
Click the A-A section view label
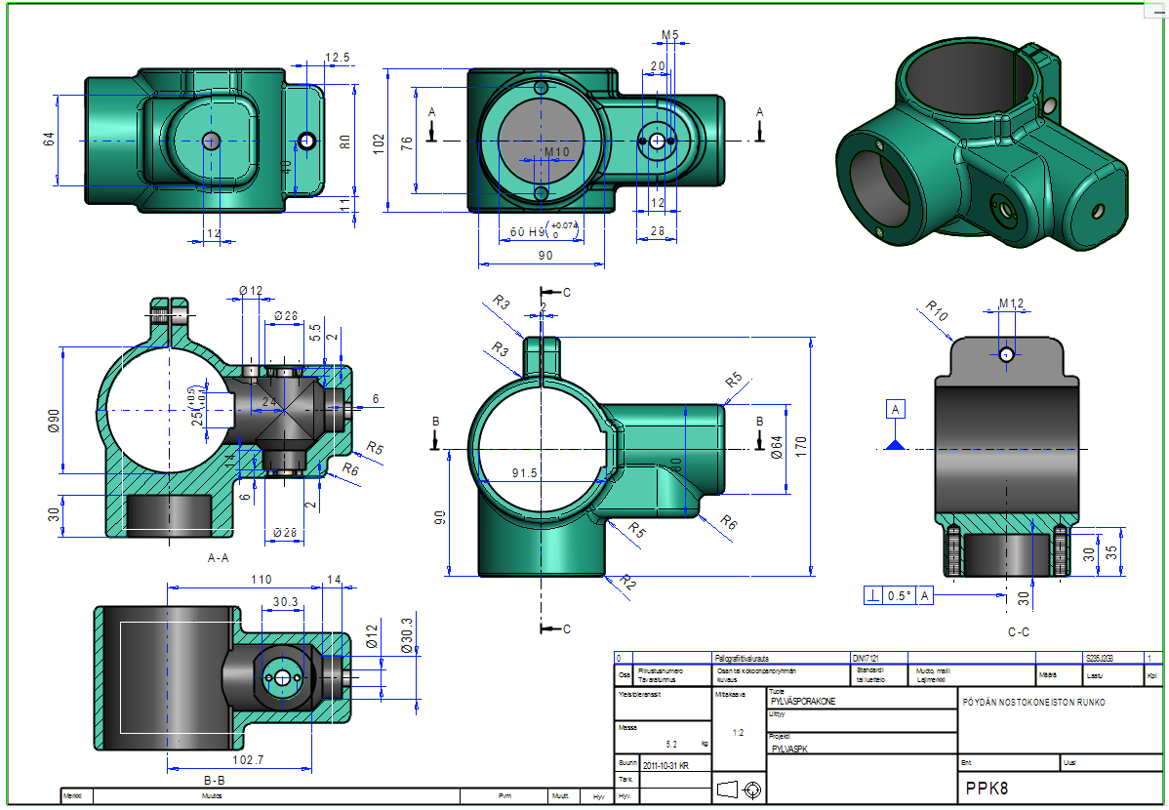(218, 557)
